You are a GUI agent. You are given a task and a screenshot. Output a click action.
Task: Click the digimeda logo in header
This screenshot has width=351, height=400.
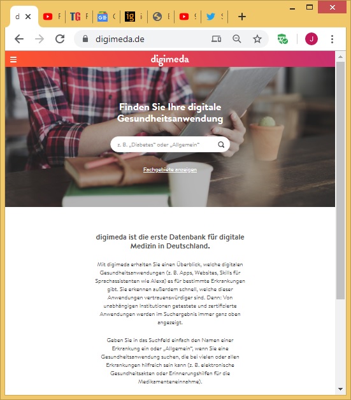click(x=170, y=59)
